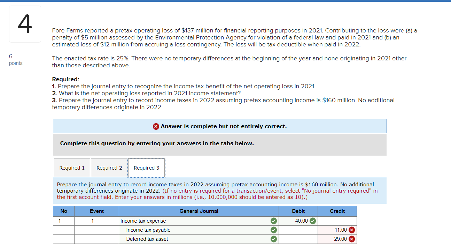Click 'Complete this question by entering your answers' text
The height and width of the screenshot is (246, 451).
(x=157, y=143)
